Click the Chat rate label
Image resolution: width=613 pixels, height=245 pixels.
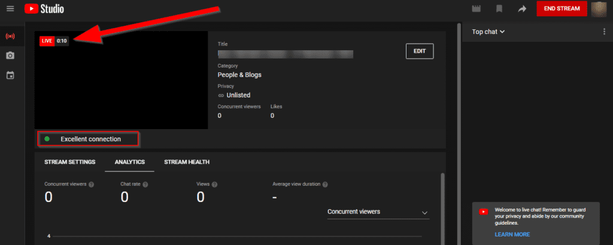131,184
